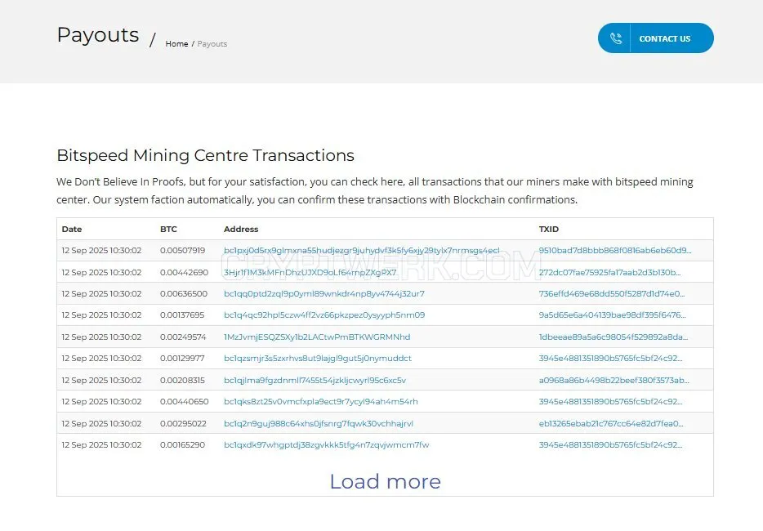Click the TXID column header

coord(548,229)
